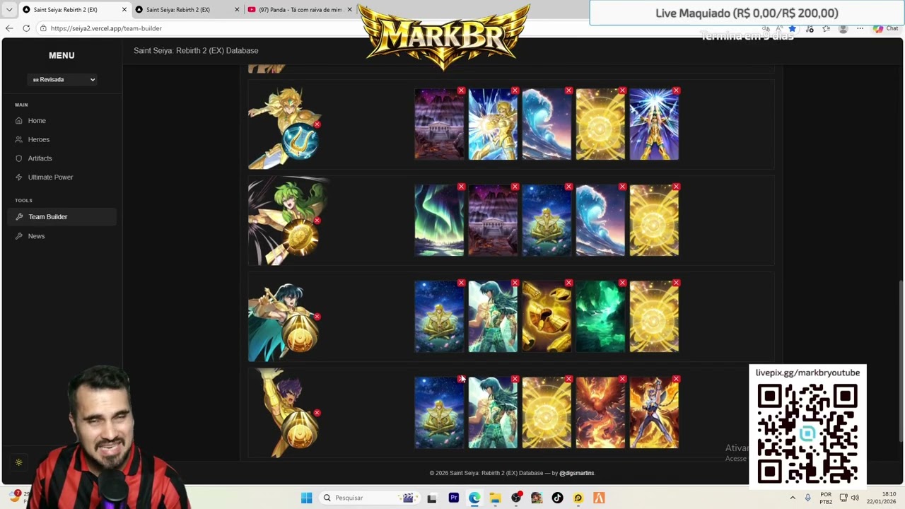Select the green-haired hero portrait
905x509 pixels.
click(x=286, y=221)
